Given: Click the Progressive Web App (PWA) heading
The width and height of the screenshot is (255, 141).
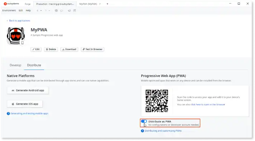Looking at the screenshot, I should pyautogui.click(x=163, y=76).
